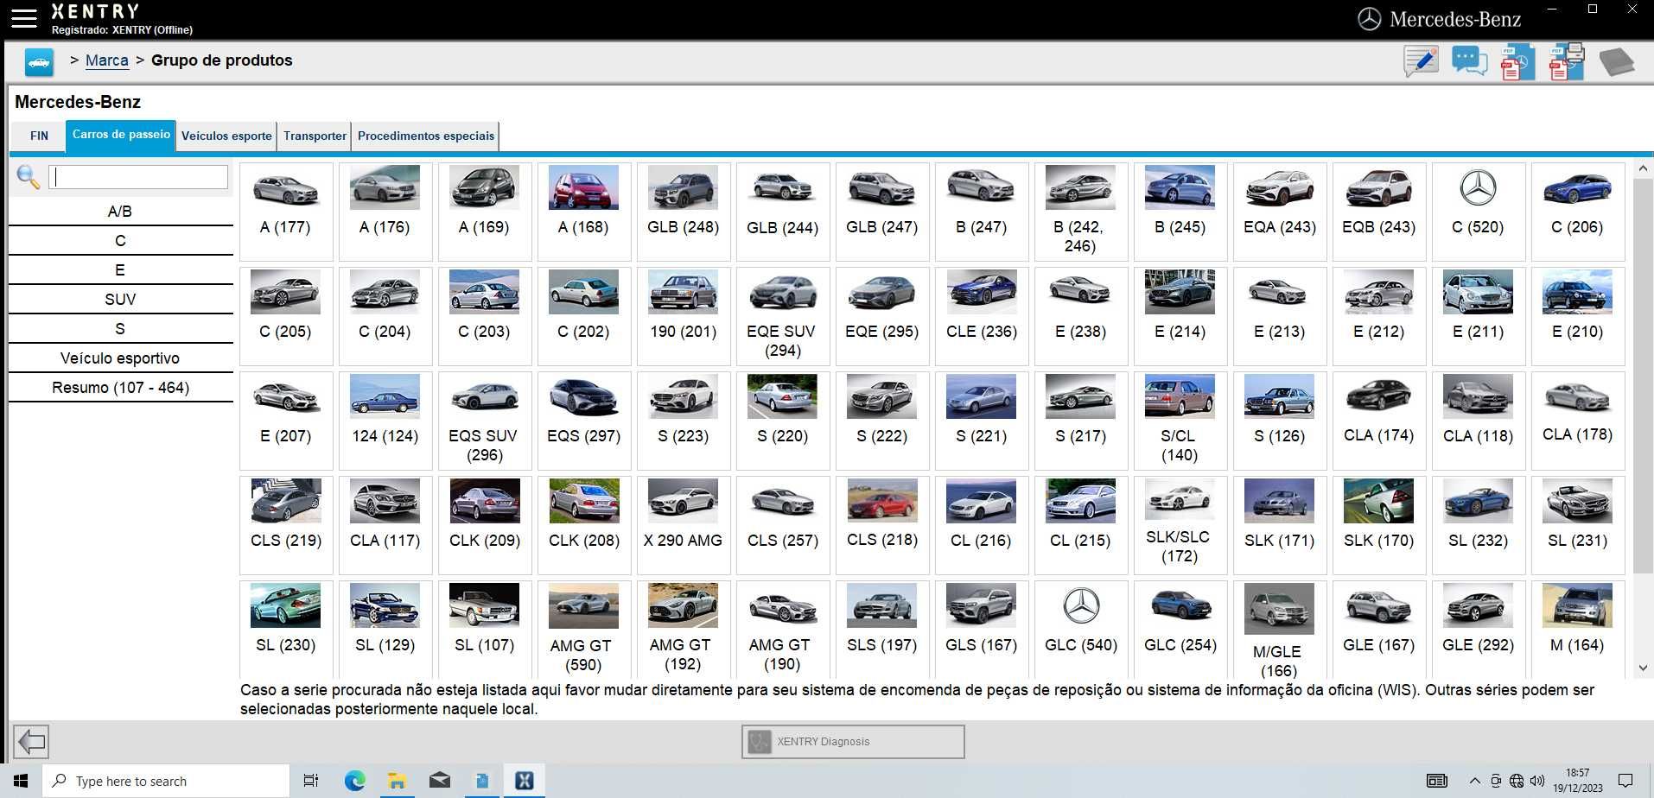Open the hamburger menu in XENTRY
The height and width of the screenshot is (798, 1654).
23,19
